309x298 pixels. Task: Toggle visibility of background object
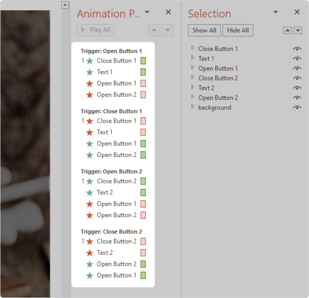tap(297, 107)
